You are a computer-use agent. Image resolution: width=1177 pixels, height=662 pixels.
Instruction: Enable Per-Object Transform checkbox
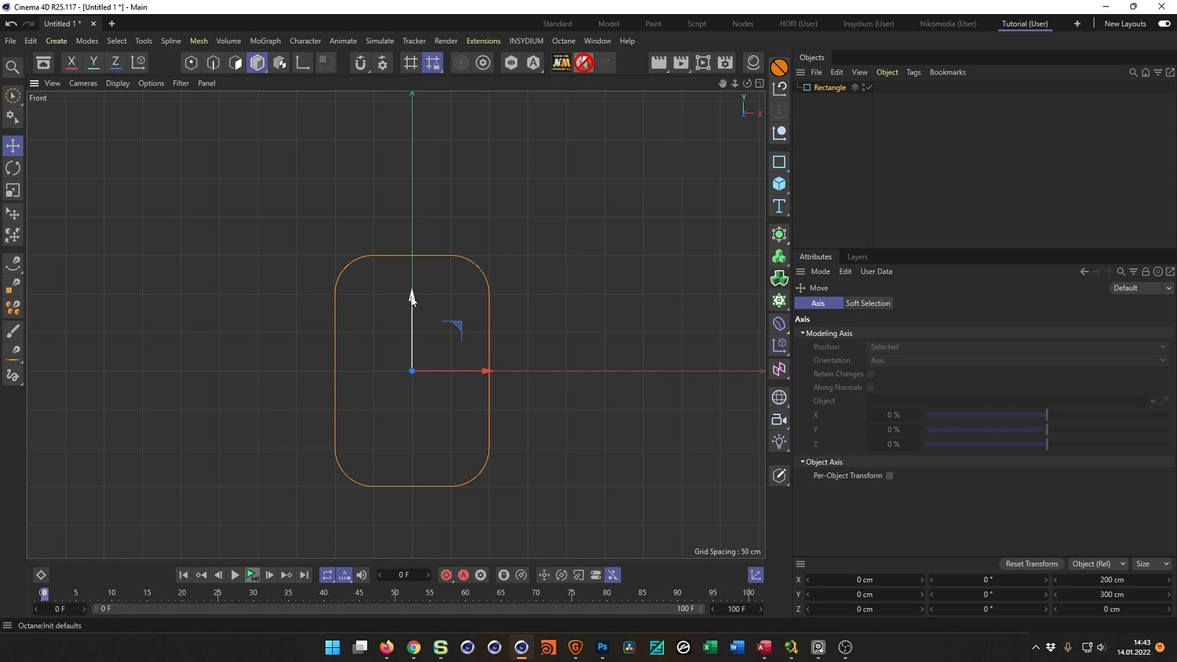(889, 476)
